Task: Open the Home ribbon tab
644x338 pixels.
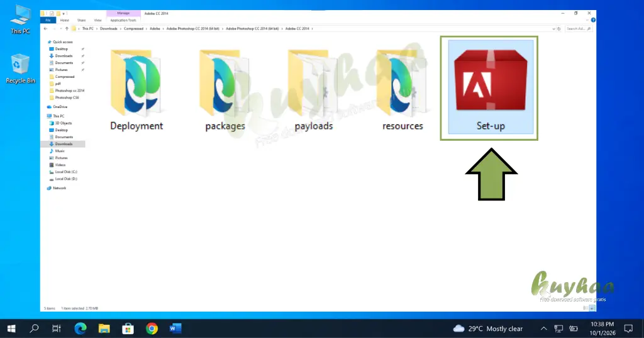Action: point(65,20)
